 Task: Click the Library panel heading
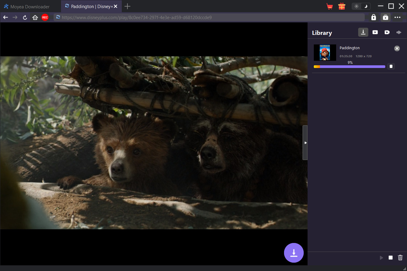click(x=322, y=33)
